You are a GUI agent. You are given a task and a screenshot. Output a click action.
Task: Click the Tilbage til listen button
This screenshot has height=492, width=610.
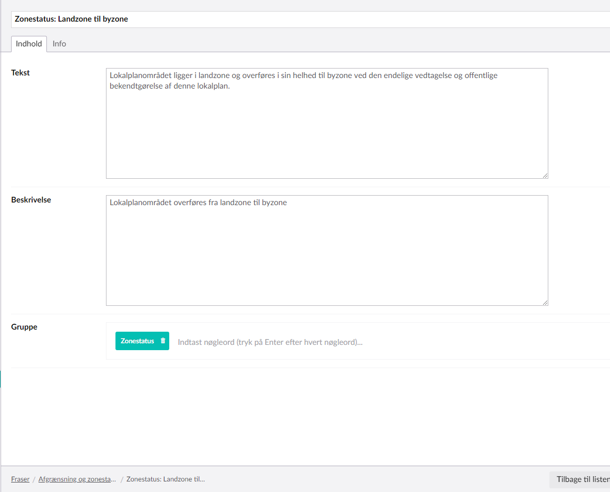pos(582,479)
